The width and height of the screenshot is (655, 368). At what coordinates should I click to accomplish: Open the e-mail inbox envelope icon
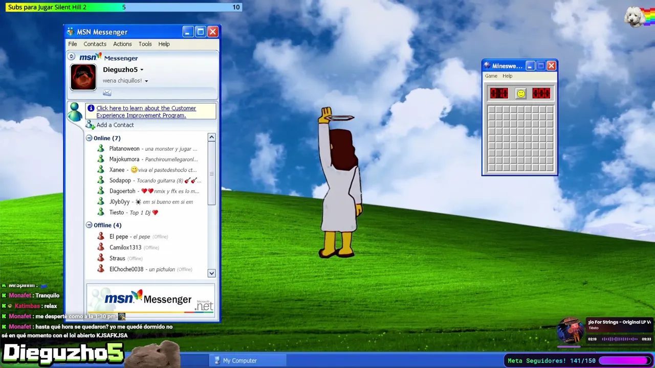pyautogui.click(x=107, y=93)
